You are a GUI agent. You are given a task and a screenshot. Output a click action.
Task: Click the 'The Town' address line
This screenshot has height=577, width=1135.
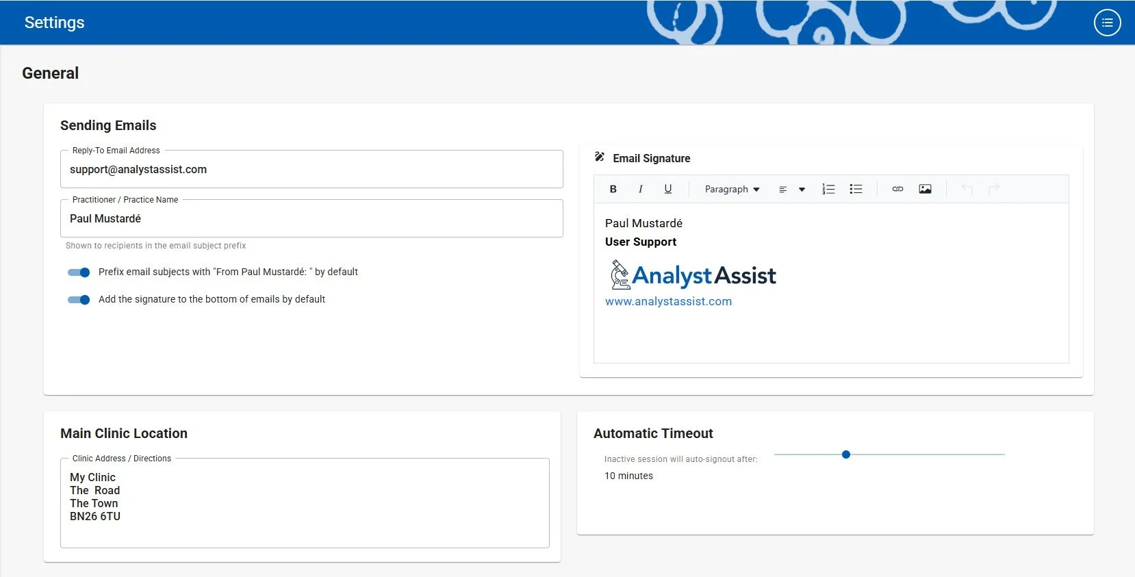click(94, 504)
